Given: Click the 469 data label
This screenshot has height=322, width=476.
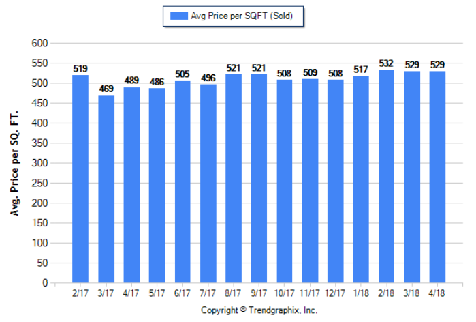Looking at the screenshot, I should 106,89.
